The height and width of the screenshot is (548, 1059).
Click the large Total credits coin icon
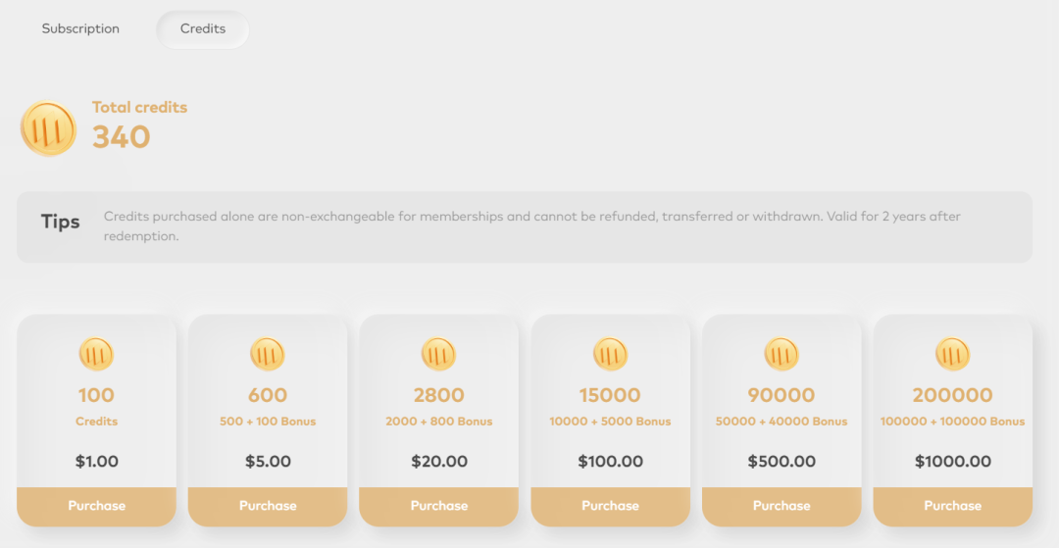(x=49, y=128)
